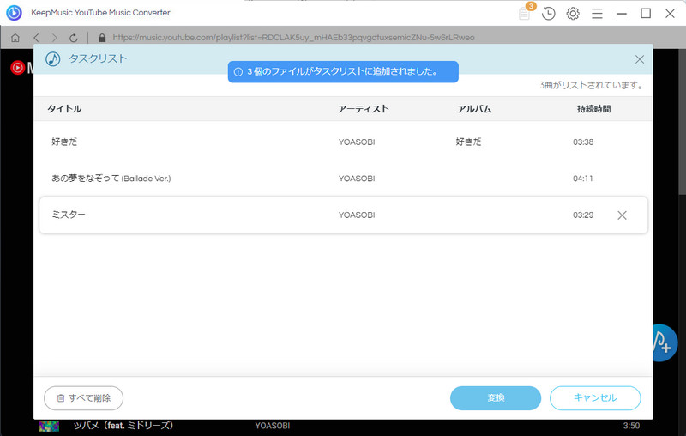Viewport: 686px width, 436px height.
Task: Open the task list icon with badge 3
Action: pyautogui.click(x=525, y=12)
